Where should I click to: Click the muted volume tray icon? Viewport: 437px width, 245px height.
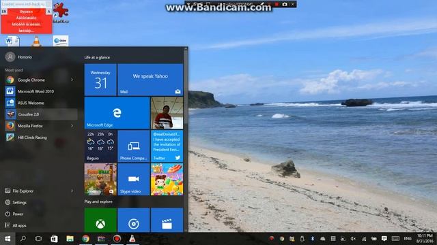coord(353,239)
